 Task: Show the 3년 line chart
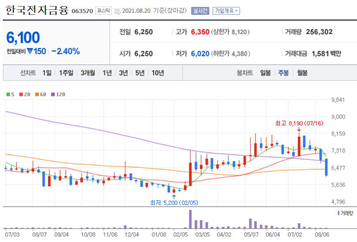point(124,73)
